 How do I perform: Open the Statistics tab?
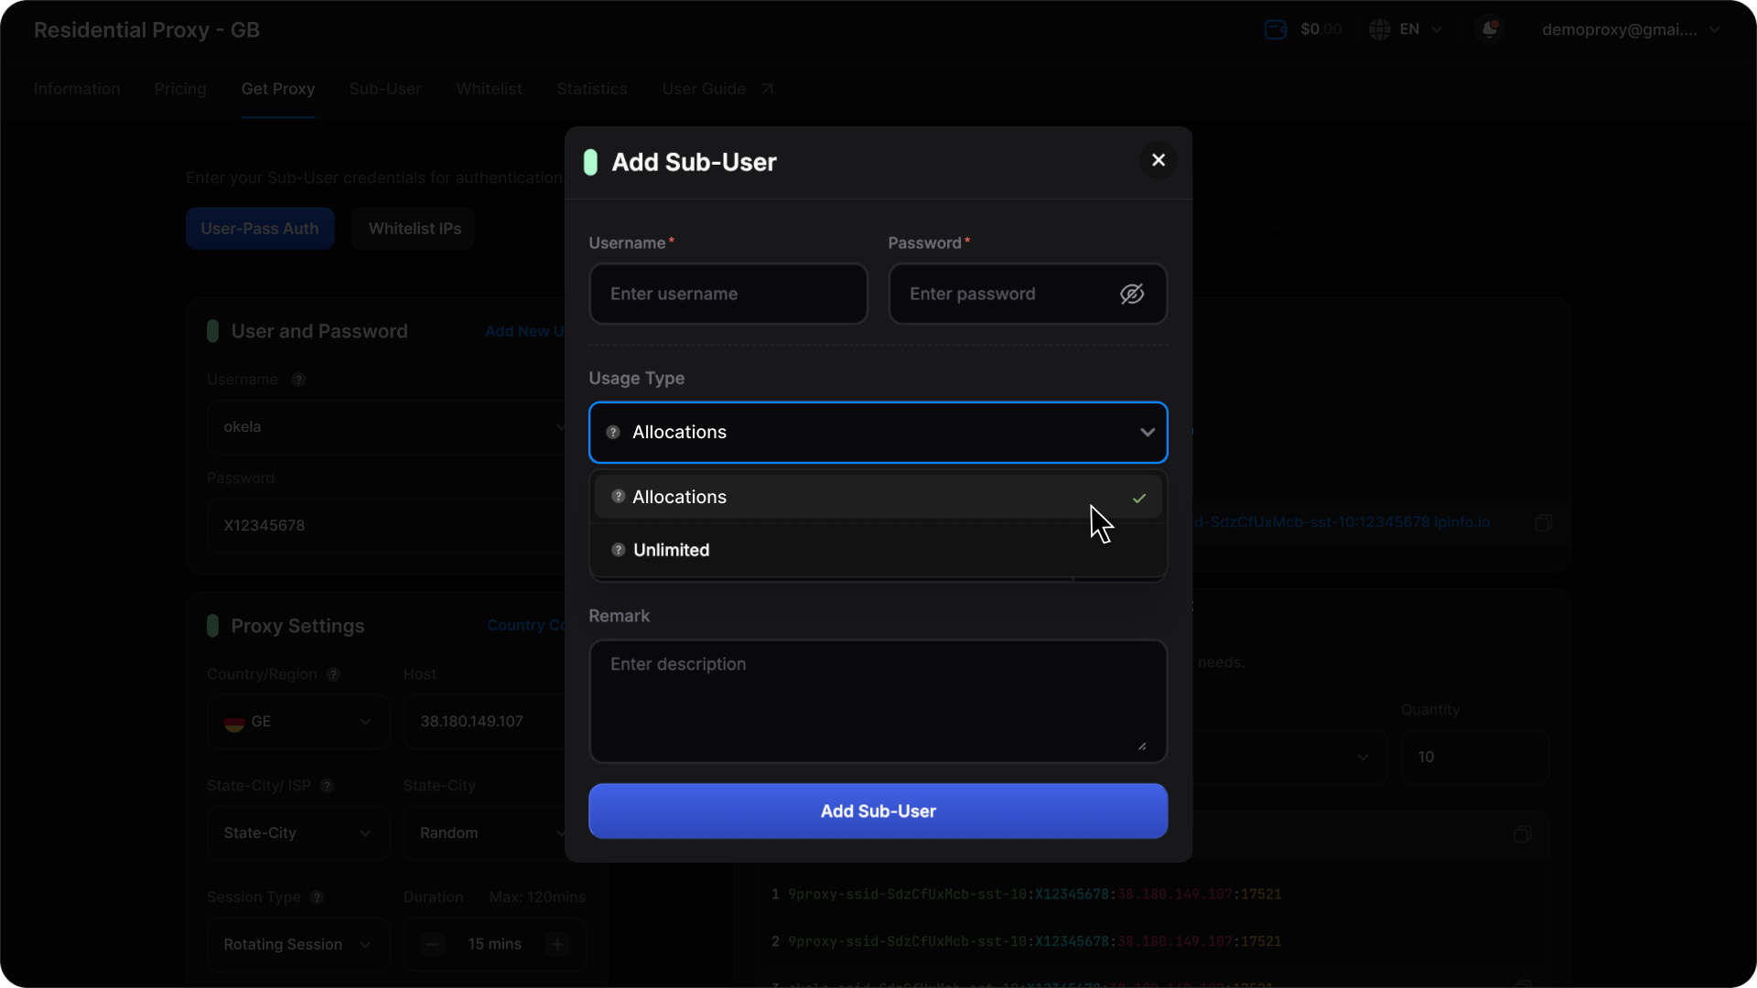591,89
